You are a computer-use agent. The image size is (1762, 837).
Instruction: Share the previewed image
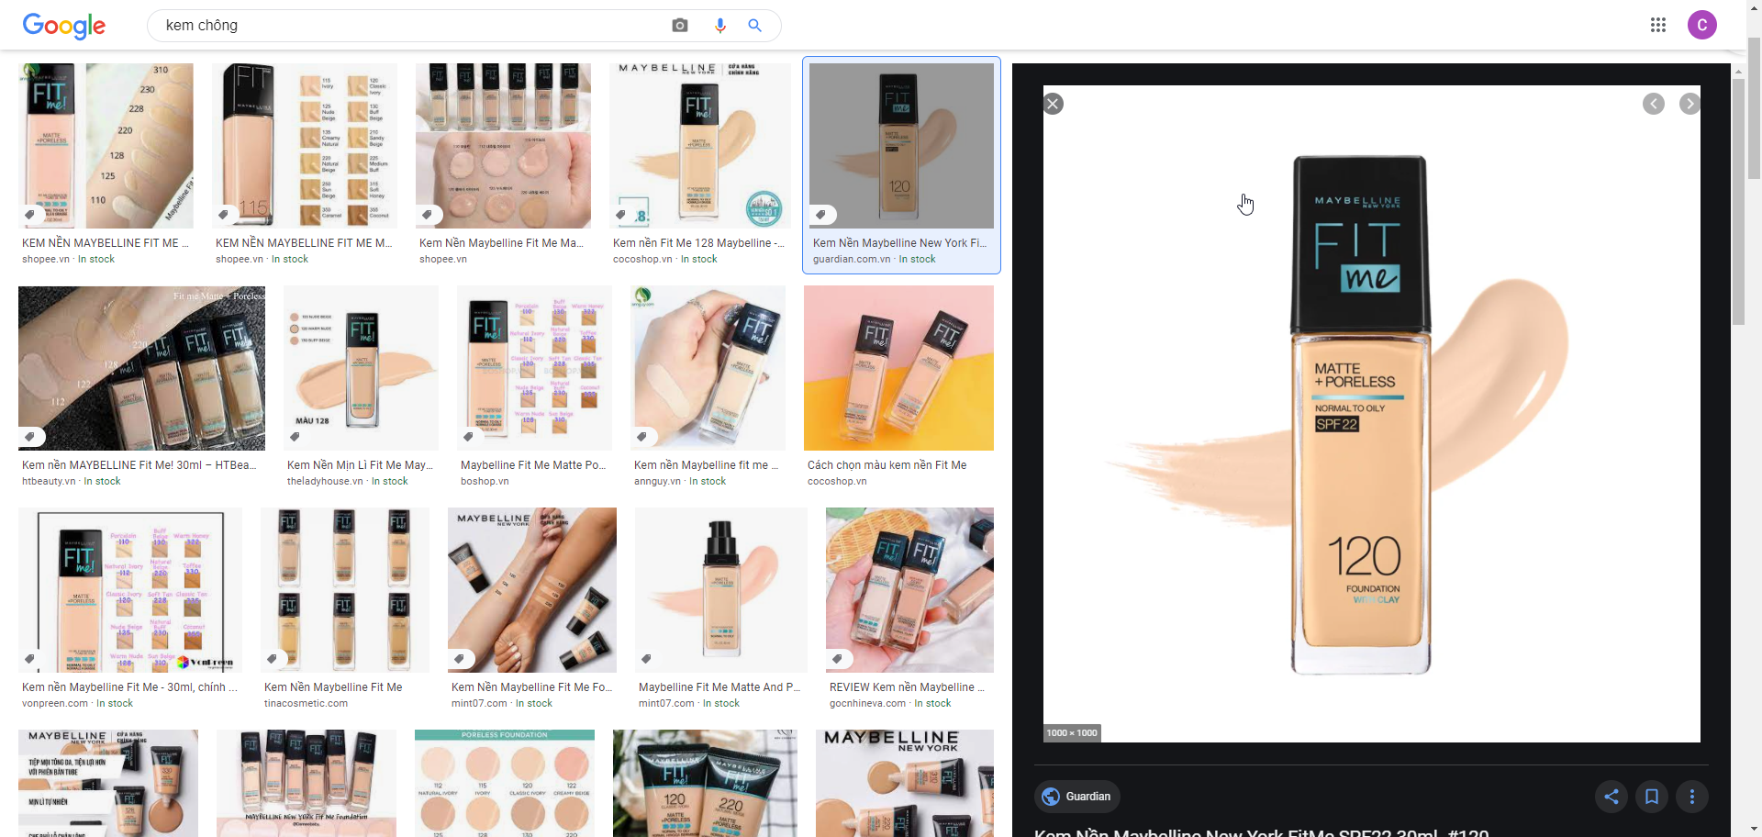1611,797
